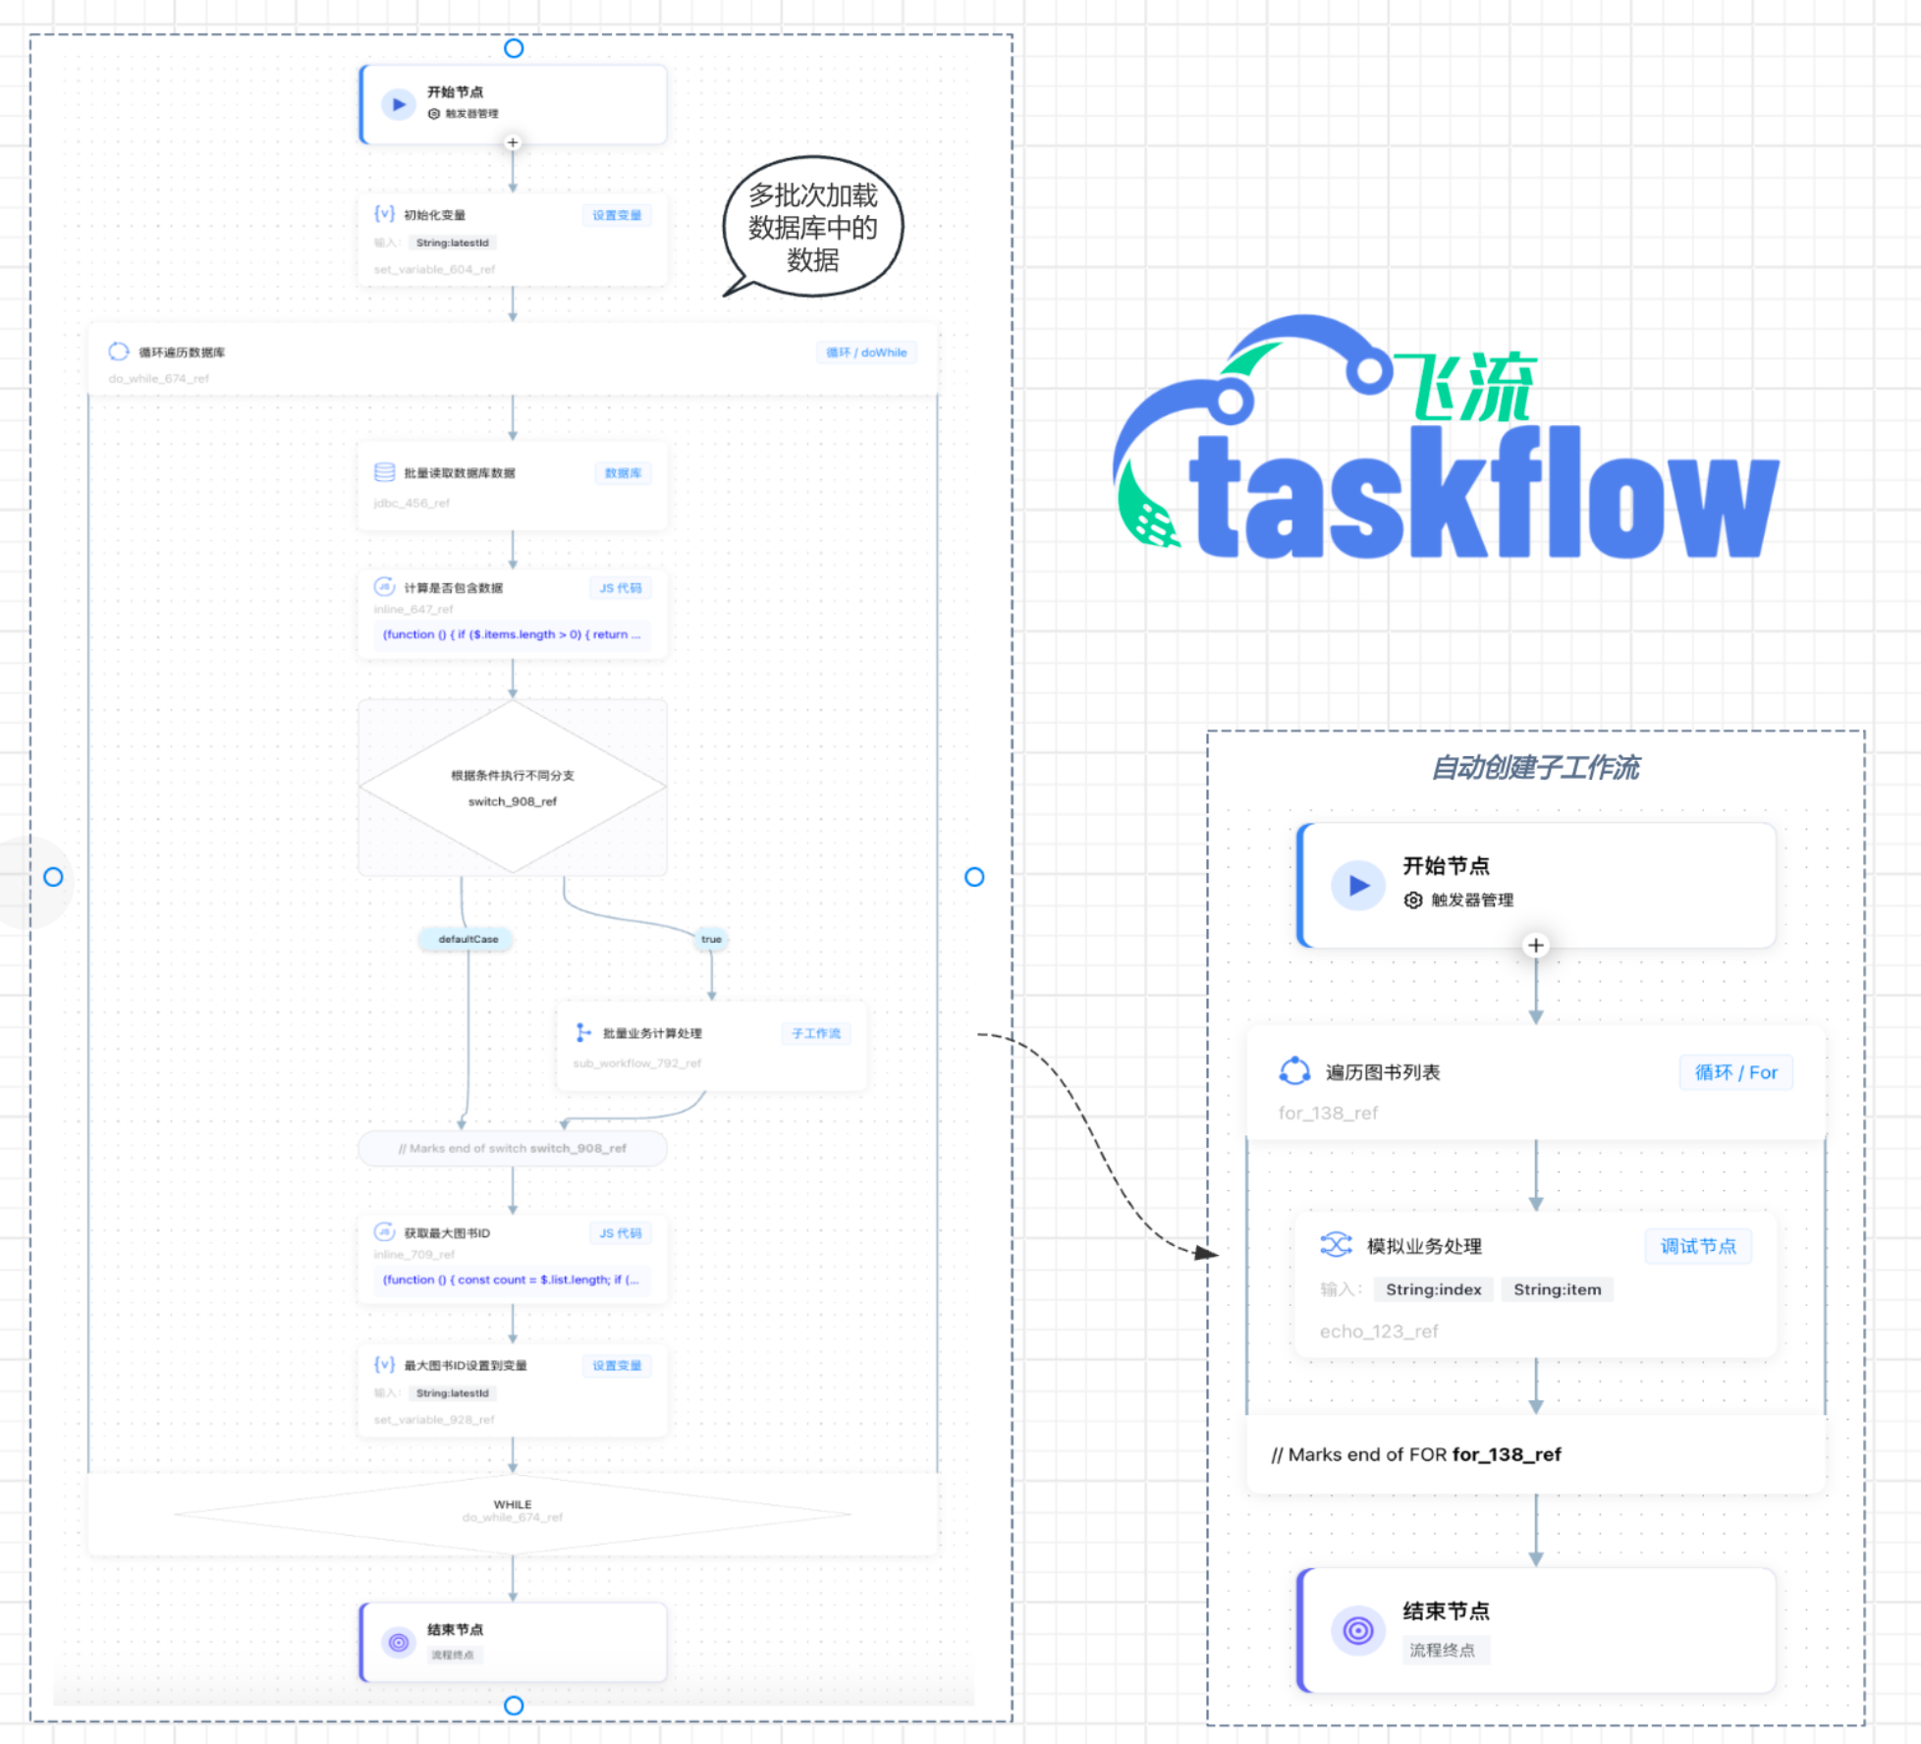Click database icon of 批量读取数据库数据
The height and width of the screenshot is (1744, 1921).
(384, 472)
